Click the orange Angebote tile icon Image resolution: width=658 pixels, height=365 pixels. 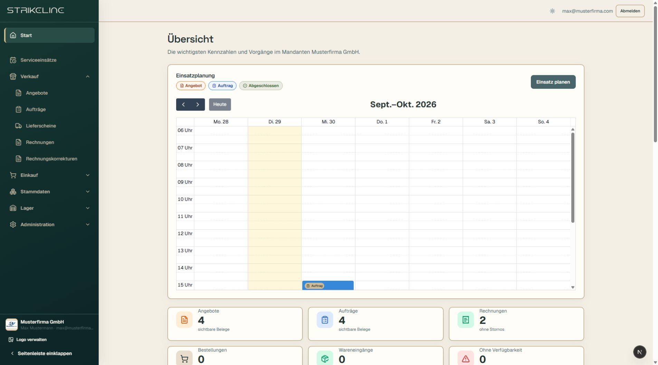[x=184, y=320]
